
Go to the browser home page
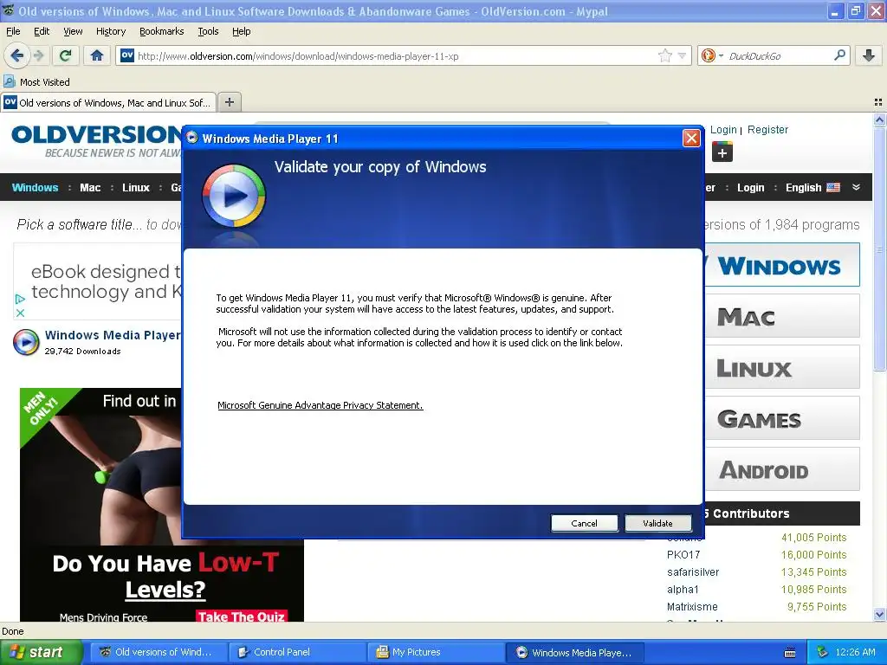click(x=97, y=55)
